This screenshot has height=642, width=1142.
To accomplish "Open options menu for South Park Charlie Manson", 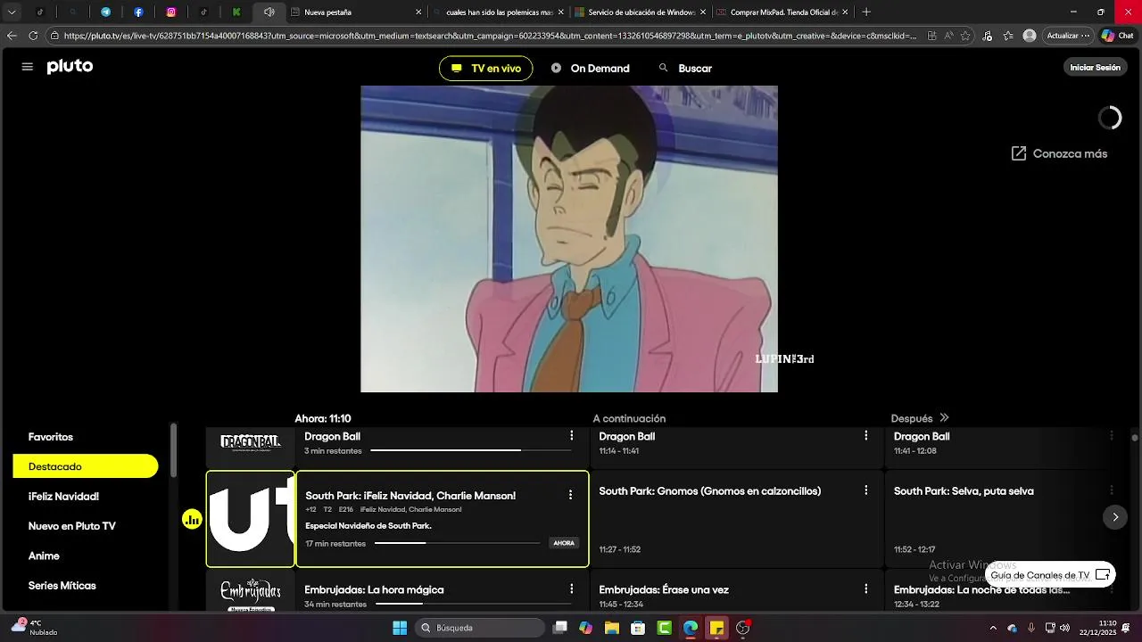I will [x=570, y=495].
